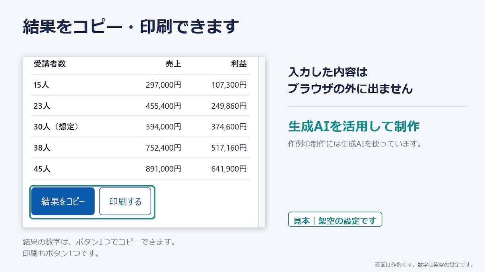Click the 891,000円 sales value
485x272 pixels.
point(163,169)
